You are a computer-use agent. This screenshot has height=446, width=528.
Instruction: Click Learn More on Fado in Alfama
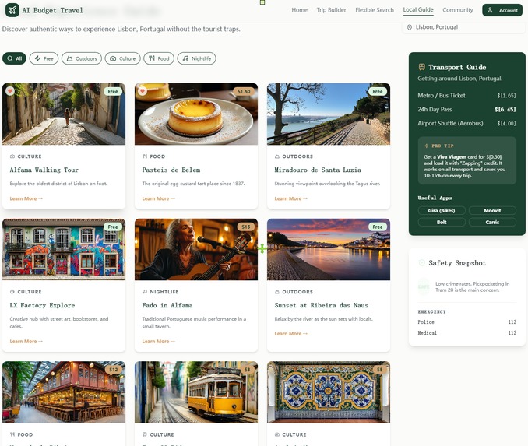[x=159, y=342]
